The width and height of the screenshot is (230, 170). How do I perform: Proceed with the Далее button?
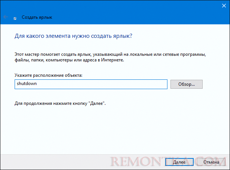179,162
